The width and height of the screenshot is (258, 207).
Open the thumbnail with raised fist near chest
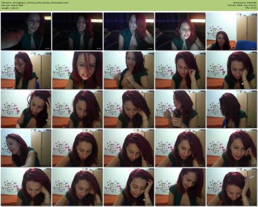(x=129, y=70)
